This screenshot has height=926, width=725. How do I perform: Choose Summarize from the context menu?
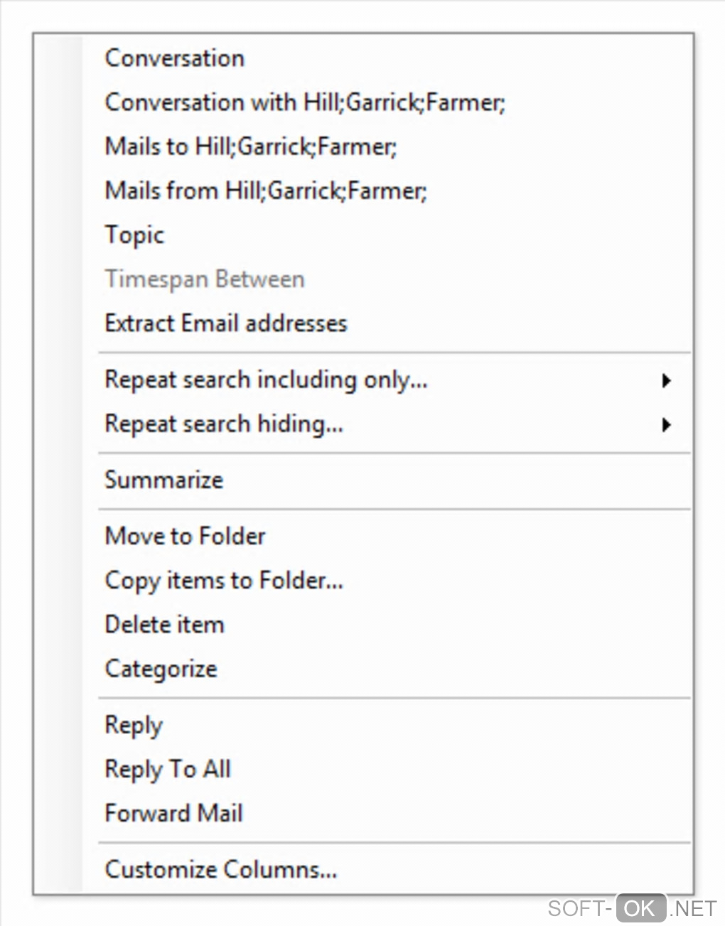164,480
